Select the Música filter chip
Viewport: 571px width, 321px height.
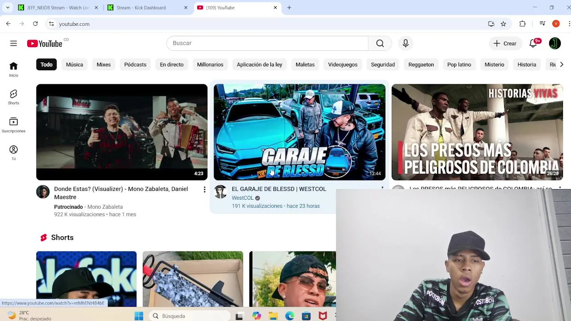click(74, 65)
